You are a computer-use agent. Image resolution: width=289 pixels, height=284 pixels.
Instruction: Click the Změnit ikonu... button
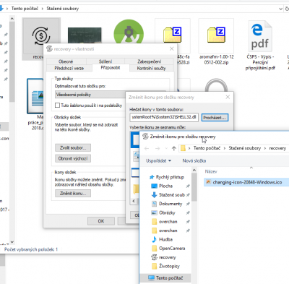[x=73, y=194]
